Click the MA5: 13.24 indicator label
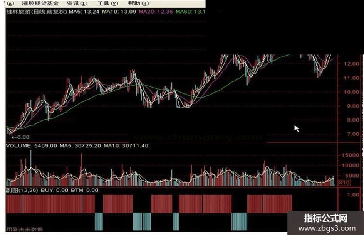Screen dimensions: 364x235 coord(84,12)
